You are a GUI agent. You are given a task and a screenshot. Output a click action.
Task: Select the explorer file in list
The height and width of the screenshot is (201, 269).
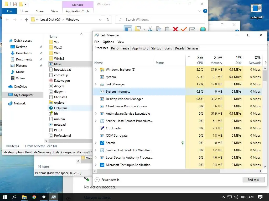click(60, 103)
